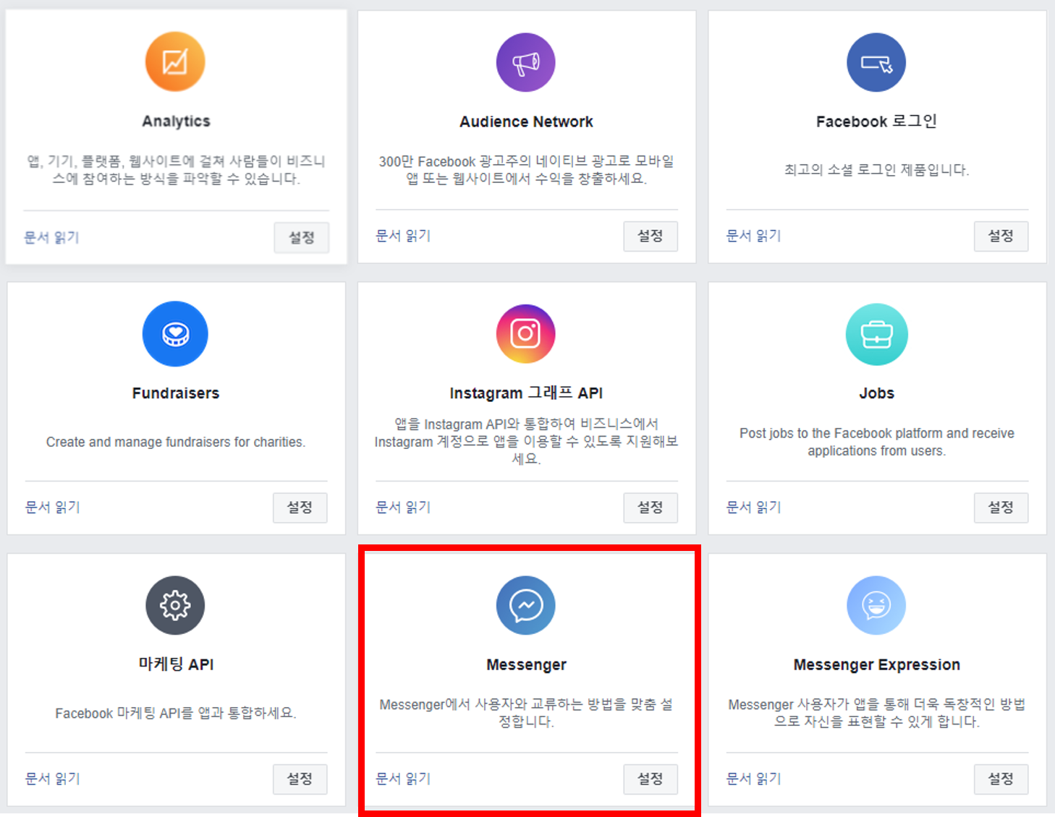Click the Facebook 로그인 cursor icon
Viewport: 1055px width, 817px height.
click(x=876, y=62)
